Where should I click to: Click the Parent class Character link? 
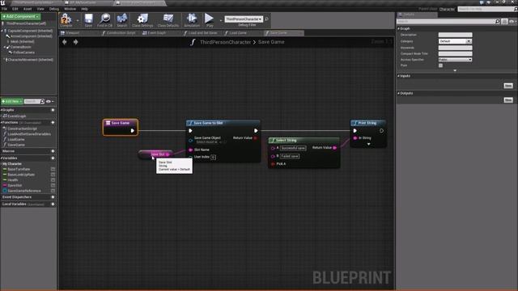pos(447,9)
